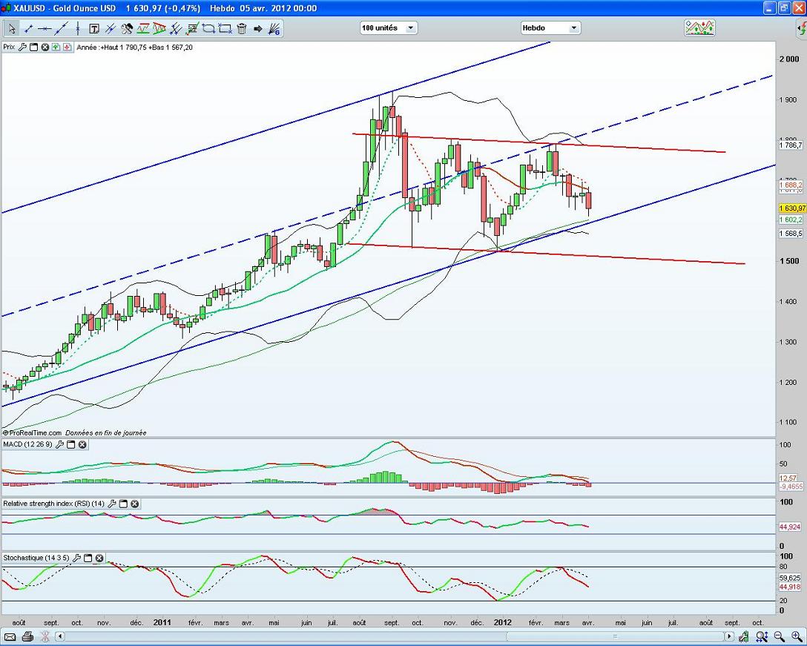Open the '100 unités' dropdown

389,28
